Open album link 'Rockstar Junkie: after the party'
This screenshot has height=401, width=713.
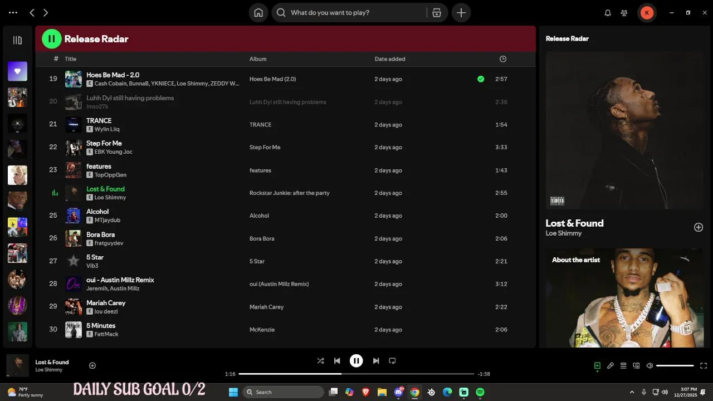point(290,193)
